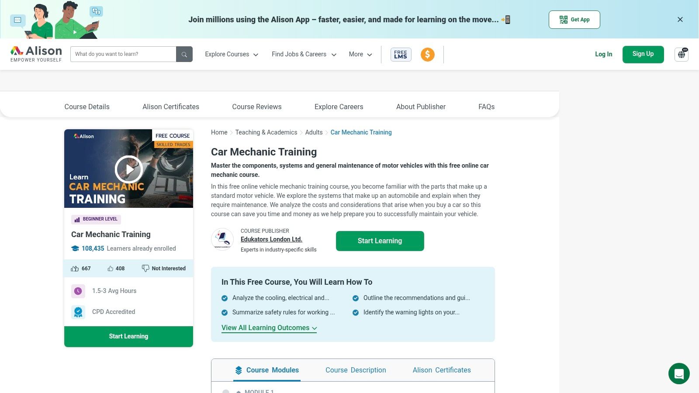Click 'Summarize safety rules for working ...' outcome
The width and height of the screenshot is (699, 393).
[284, 312]
